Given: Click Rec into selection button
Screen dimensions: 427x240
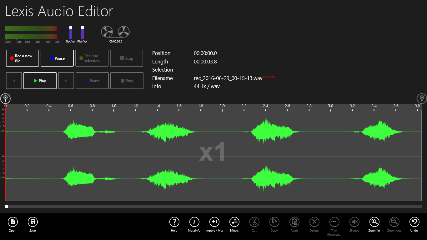Looking at the screenshot, I should click(x=92, y=58).
